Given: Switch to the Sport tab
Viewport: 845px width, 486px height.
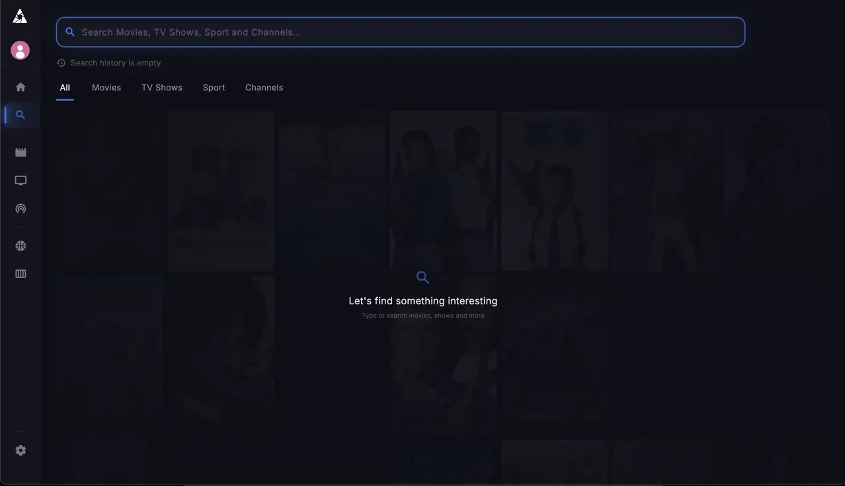Looking at the screenshot, I should point(214,88).
